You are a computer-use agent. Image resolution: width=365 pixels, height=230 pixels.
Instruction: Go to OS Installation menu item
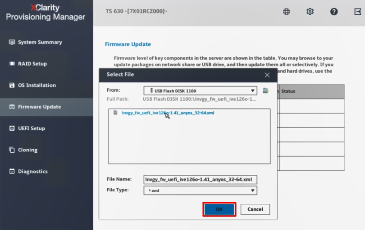36,85
